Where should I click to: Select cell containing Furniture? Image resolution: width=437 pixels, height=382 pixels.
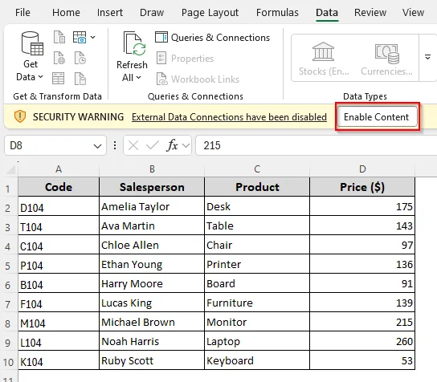[257, 303]
